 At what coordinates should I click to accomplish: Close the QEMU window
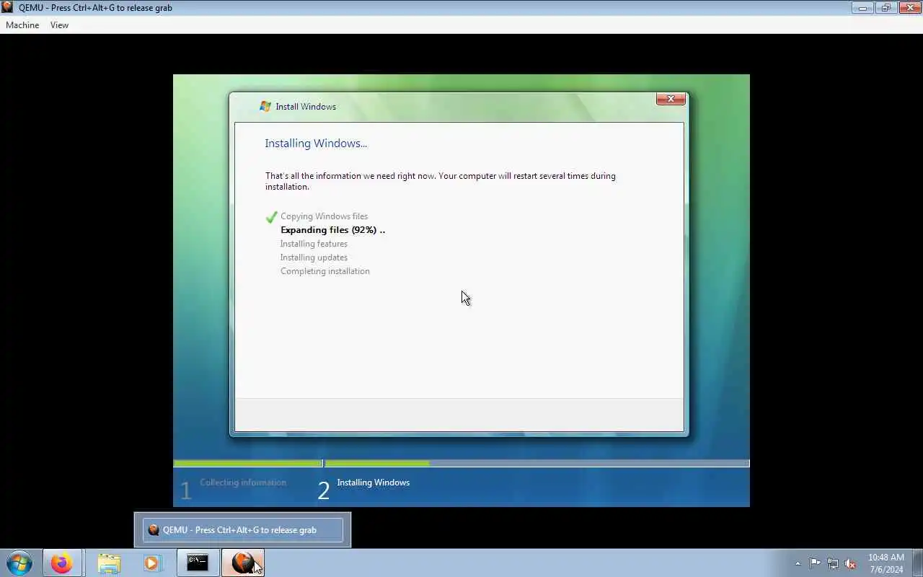[909, 7]
